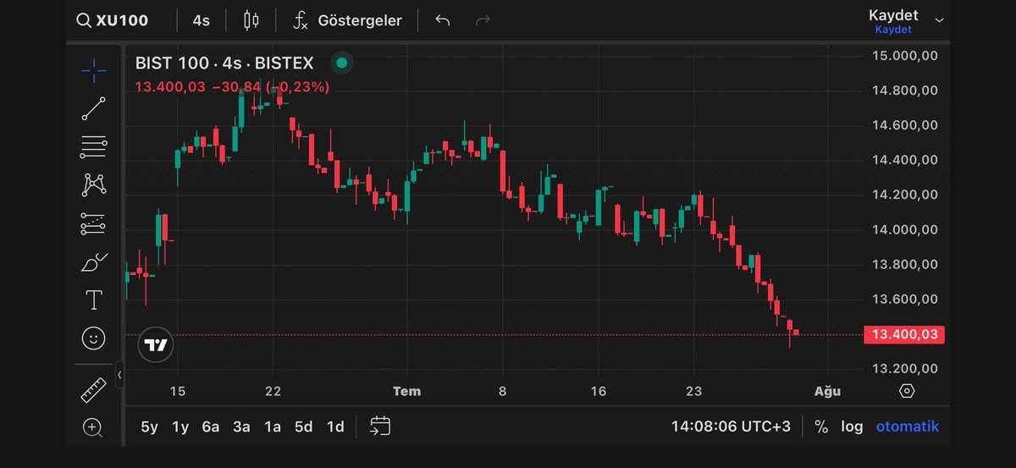The width and height of the screenshot is (1016, 468).
Task: Click the 13.400,03 current price label
Action: point(904,335)
